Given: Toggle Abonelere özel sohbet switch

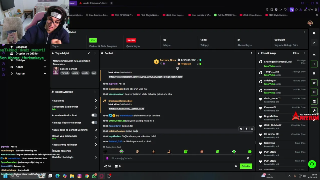Looking at the screenshot, I should click(94, 115).
